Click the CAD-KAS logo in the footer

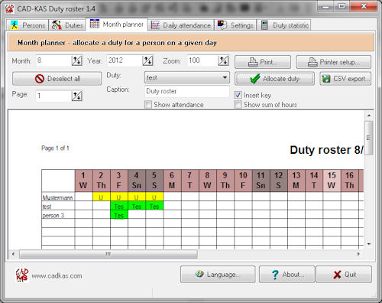(22, 275)
